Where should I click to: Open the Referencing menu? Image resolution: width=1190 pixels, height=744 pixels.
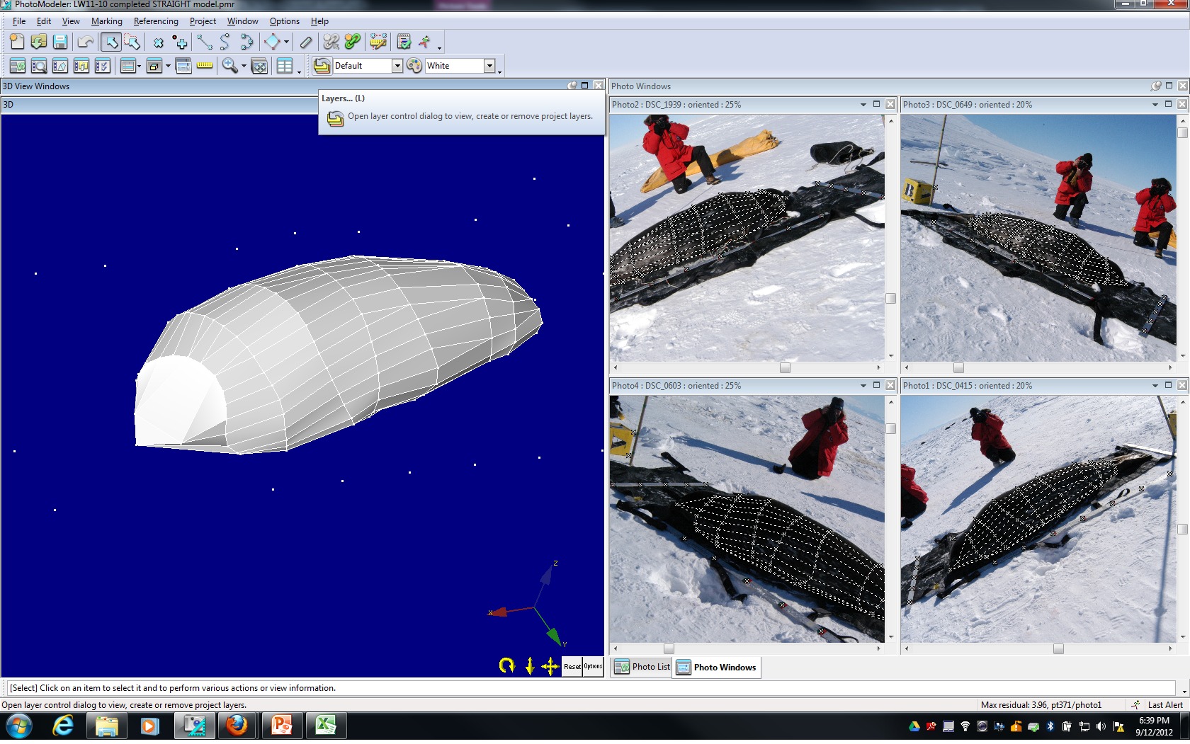[x=156, y=21]
